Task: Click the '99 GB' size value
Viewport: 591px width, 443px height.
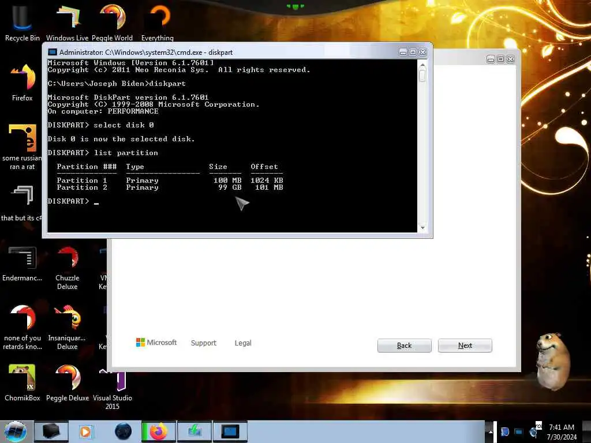Action: [230, 187]
